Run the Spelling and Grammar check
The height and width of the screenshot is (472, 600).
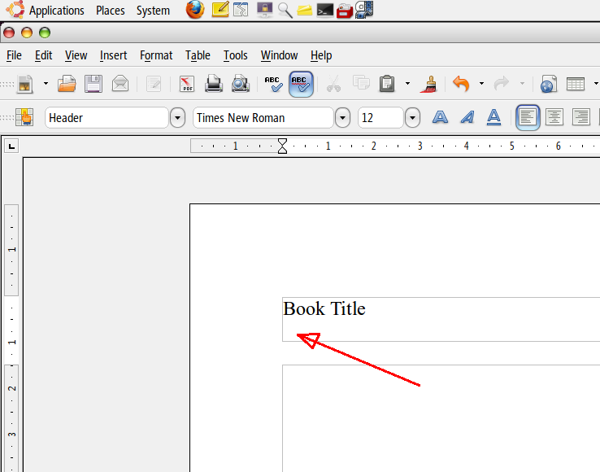point(273,84)
